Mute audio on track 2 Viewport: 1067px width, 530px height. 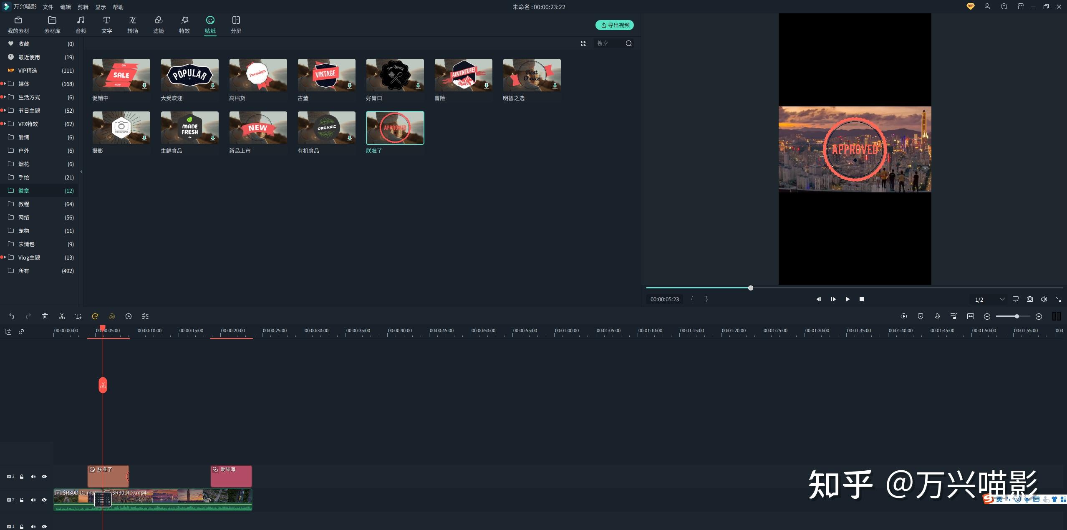coord(33,500)
